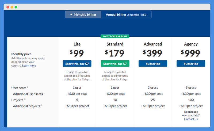The image size is (214, 131).
Task: Select the Lite plan heading
Action: point(77,44)
